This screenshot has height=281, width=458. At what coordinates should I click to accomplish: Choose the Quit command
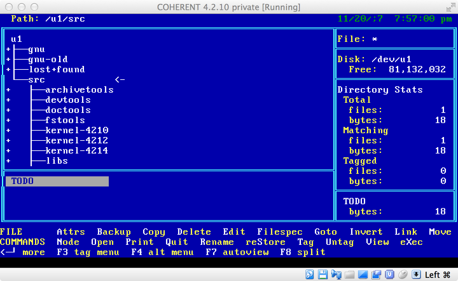177,242
